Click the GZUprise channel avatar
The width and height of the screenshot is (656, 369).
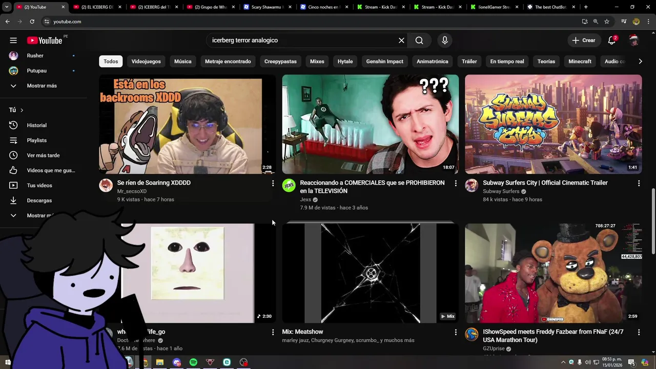tap(471, 335)
